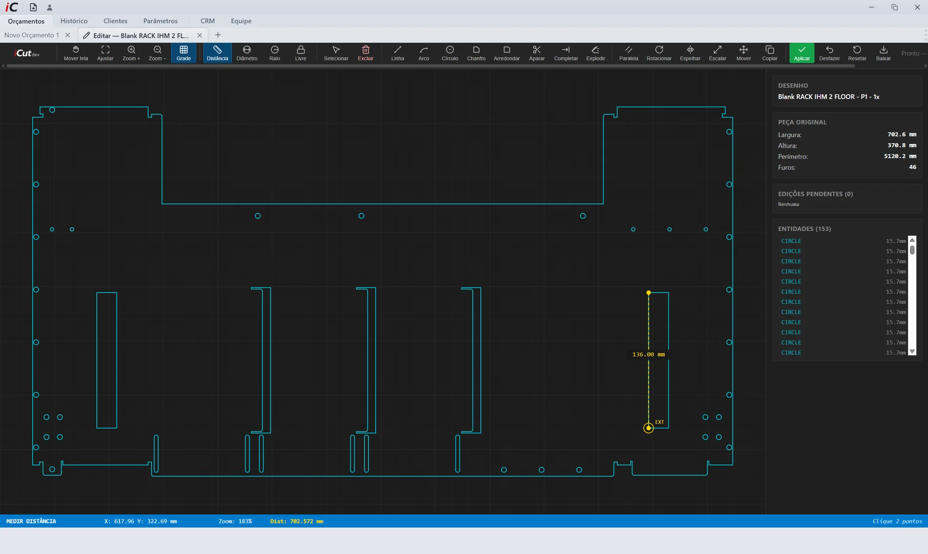Viewport: 928px width, 554px height.
Task: Open the CRM menu tab
Action: [x=208, y=21]
